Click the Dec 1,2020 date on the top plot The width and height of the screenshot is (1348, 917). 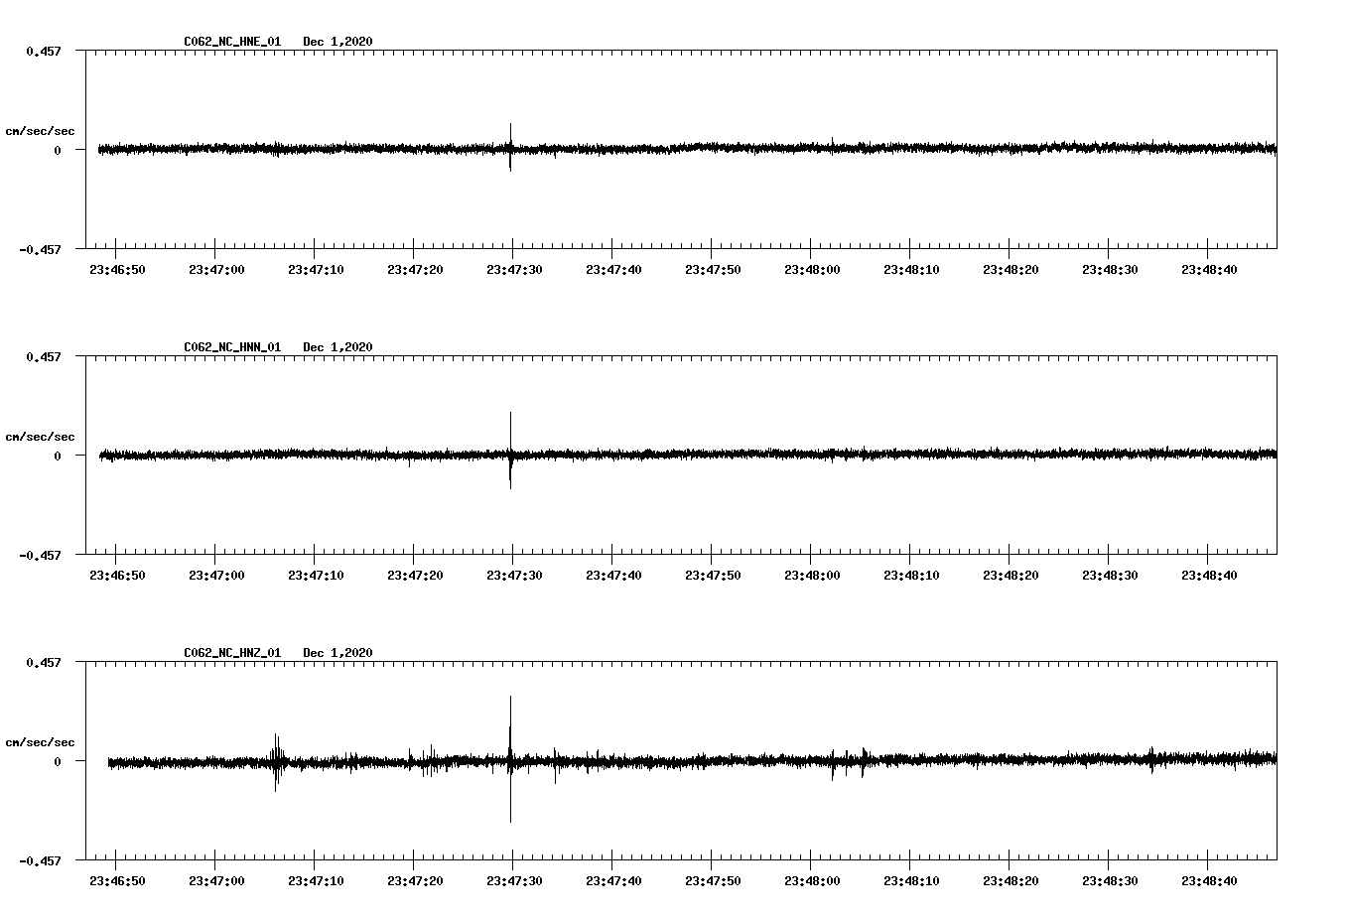pyautogui.click(x=338, y=42)
